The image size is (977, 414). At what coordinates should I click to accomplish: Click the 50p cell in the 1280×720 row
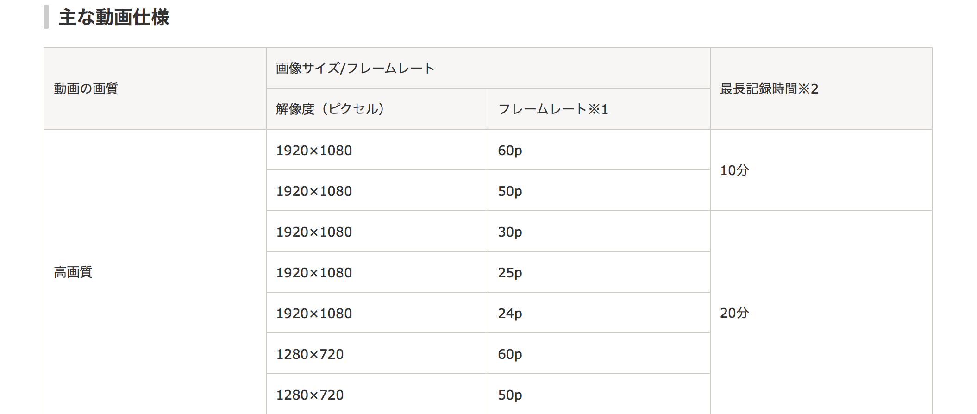[599, 395]
